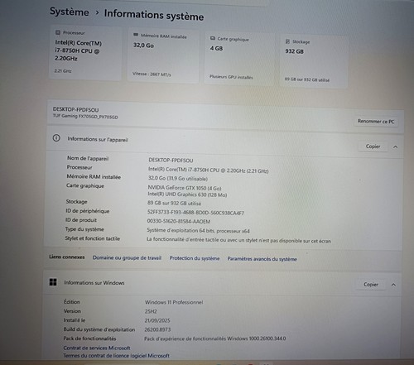This screenshot has width=414, height=365.
Task: Open the Processeur card
Action: [85, 53]
